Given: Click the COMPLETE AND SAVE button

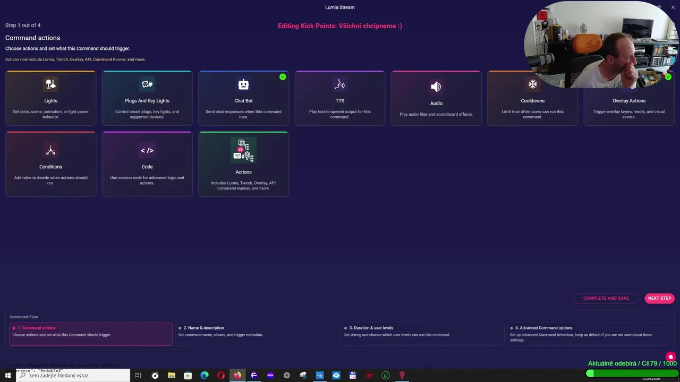Looking at the screenshot, I should [x=606, y=298].
